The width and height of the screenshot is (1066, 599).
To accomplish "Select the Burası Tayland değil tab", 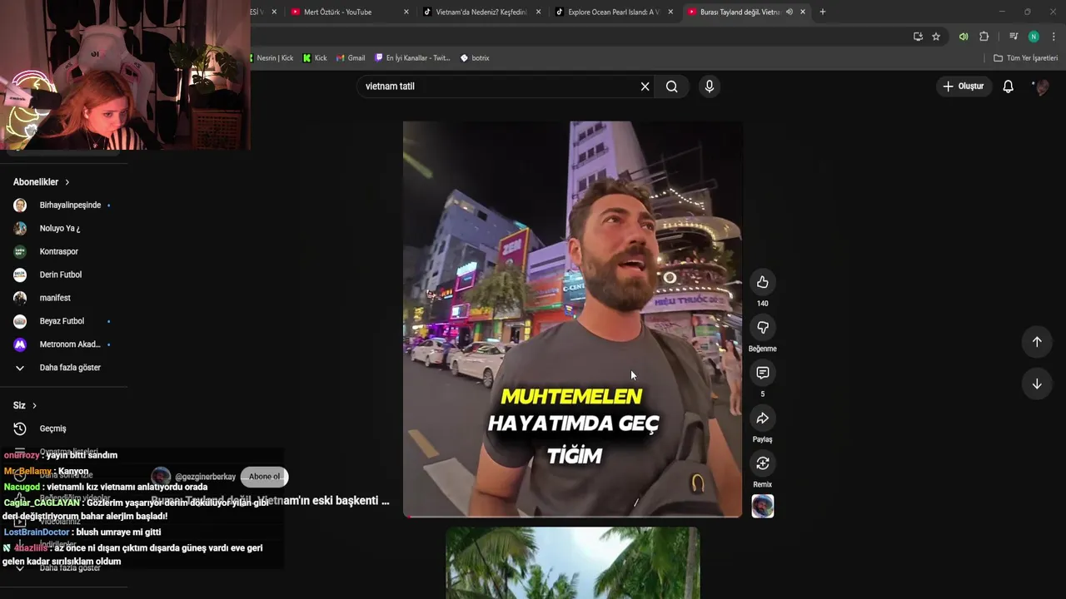I will (x=740, y=12).
